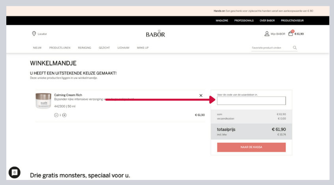
Task: Click the Locator pin icon
Action: pyautogui.click(x=34, y=33)
